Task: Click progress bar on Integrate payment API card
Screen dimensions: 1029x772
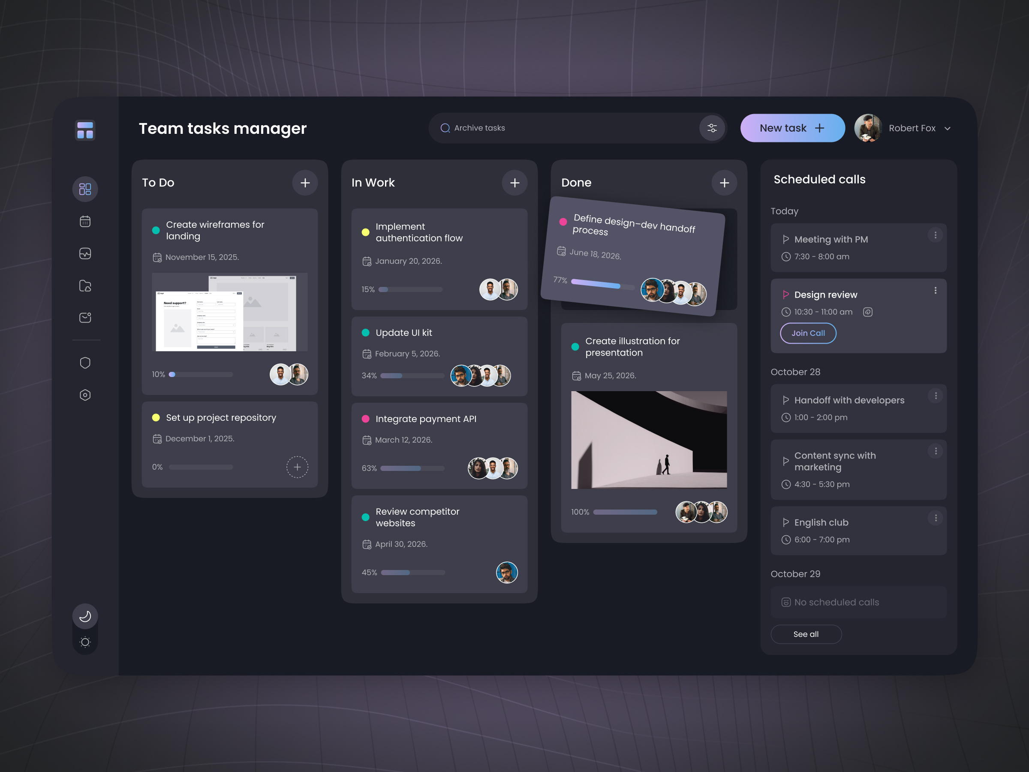Action: [x=412, y=468]
